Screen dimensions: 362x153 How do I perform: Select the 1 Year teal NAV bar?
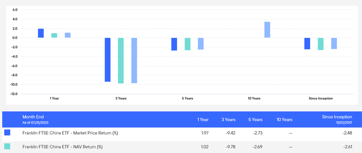54,35
